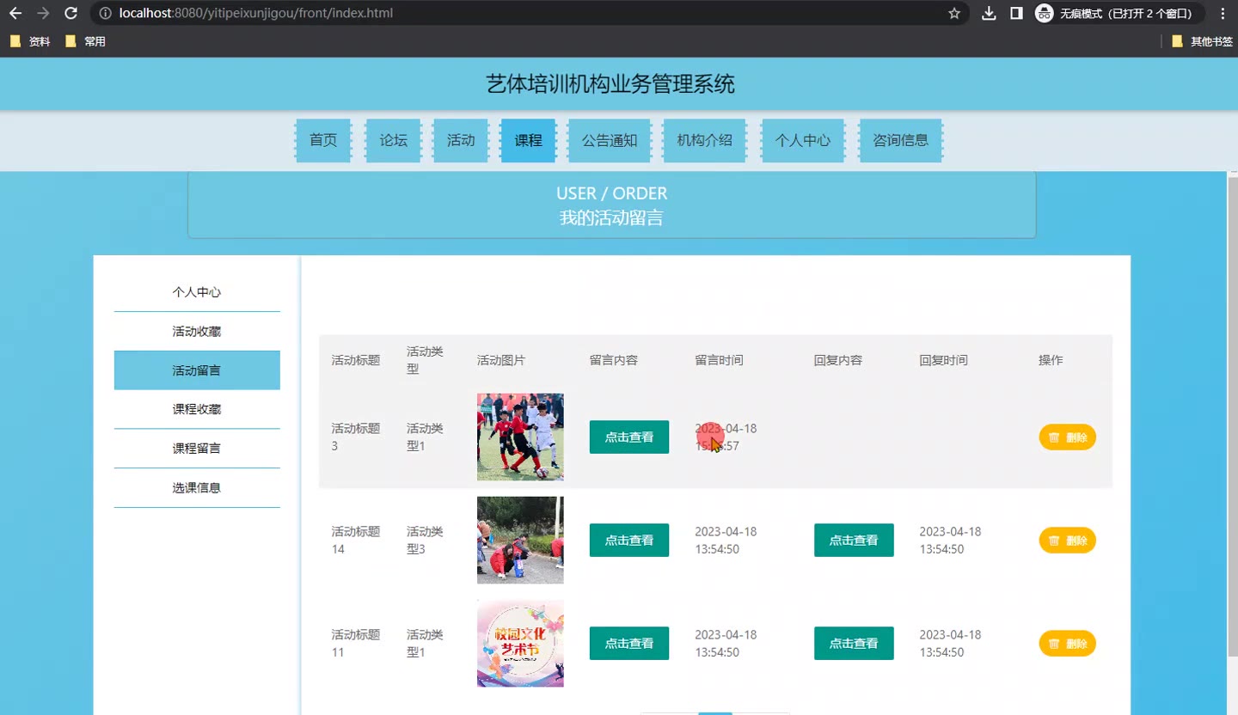The image size is (1238, 715).
Task: Bookmark this page with star icon
Action: tap(953, 13)
